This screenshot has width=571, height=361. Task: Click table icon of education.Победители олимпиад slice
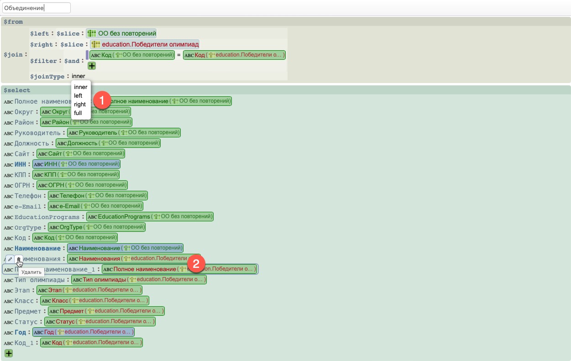tap(95, 44)
